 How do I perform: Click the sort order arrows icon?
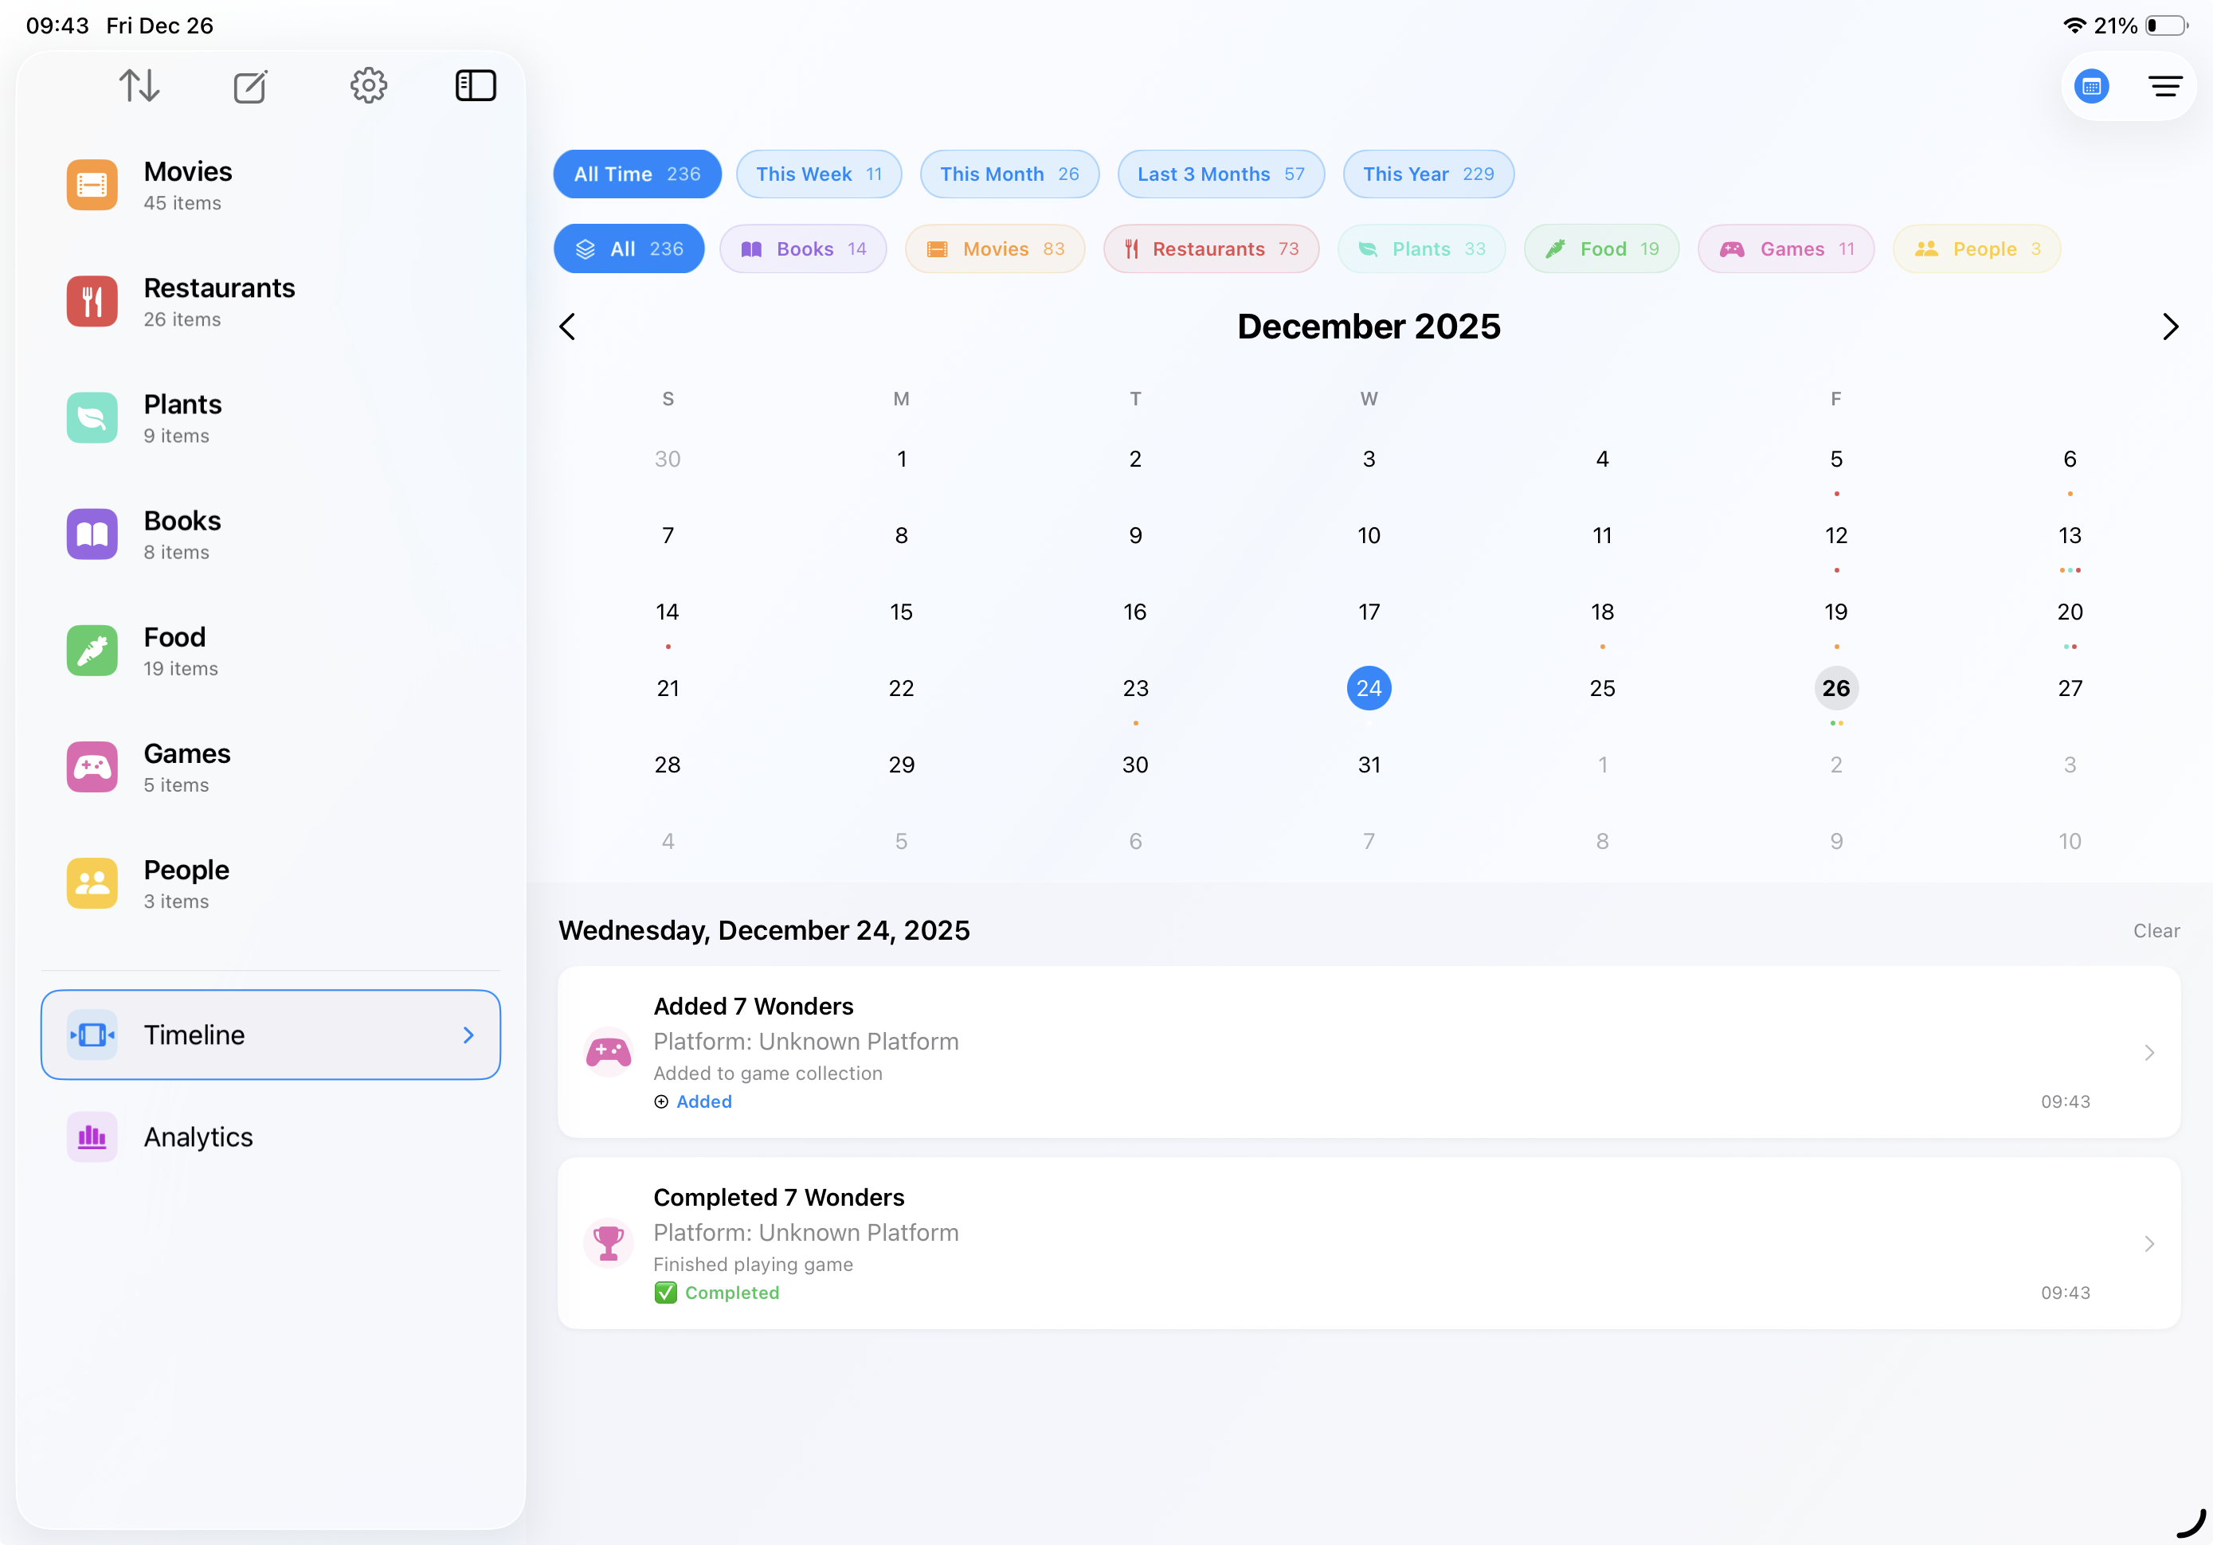pyautogui.click(x=139, y=85)
